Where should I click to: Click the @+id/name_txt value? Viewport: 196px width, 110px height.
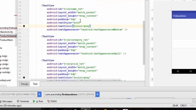click(x=73, y=9)
